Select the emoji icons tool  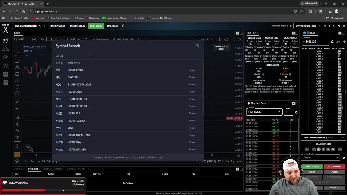click(17, 93)
